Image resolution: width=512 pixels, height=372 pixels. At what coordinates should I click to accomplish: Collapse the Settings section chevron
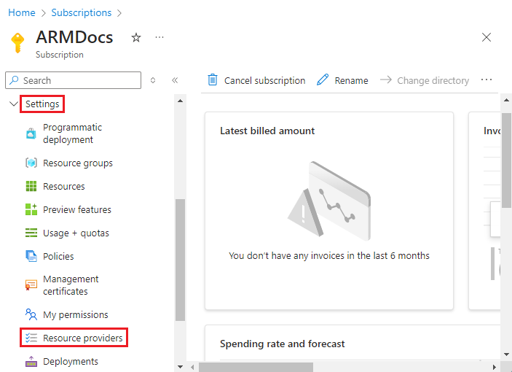click(14, 104)
